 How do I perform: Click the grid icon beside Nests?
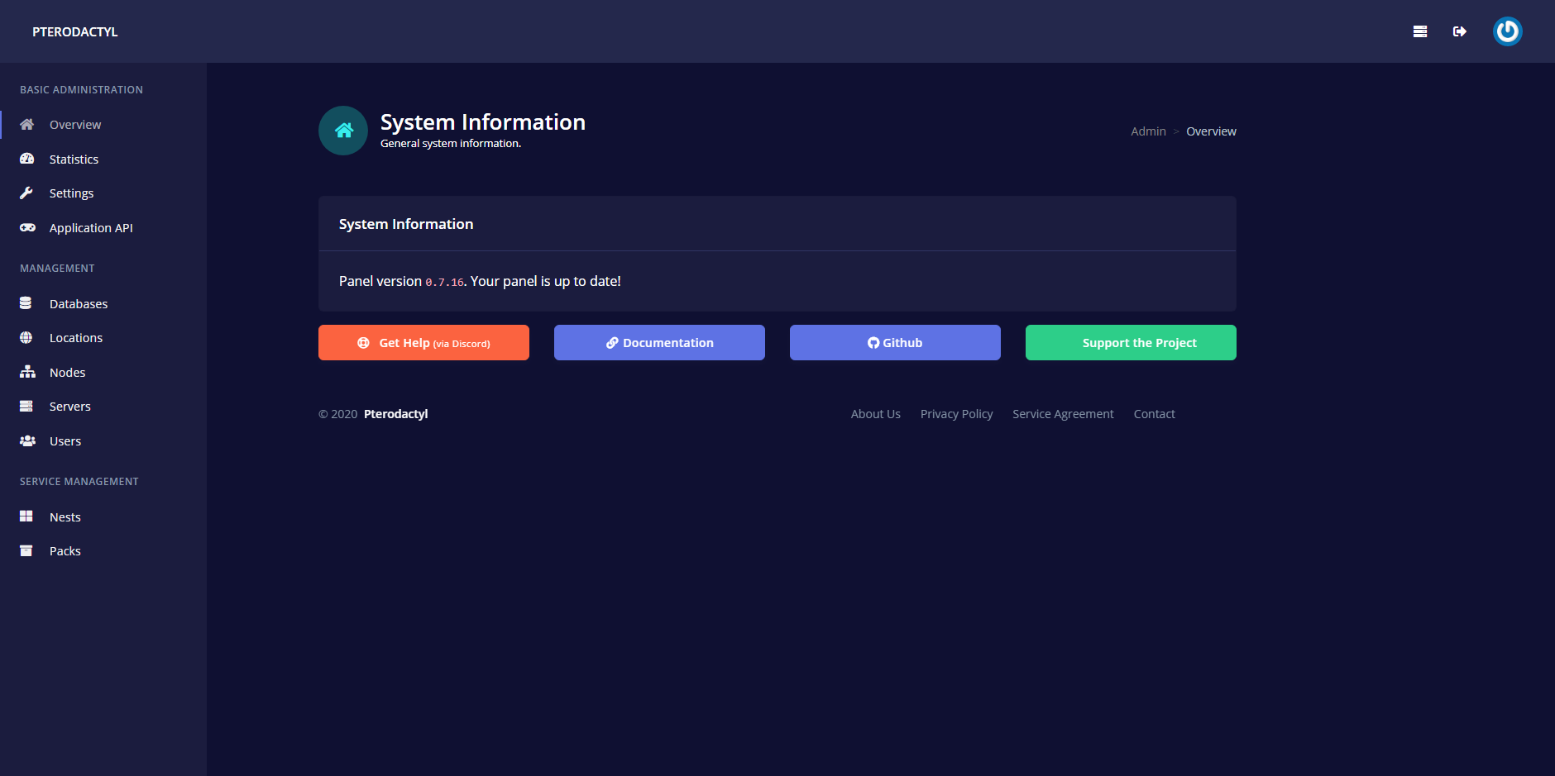(x=26, y=517)
